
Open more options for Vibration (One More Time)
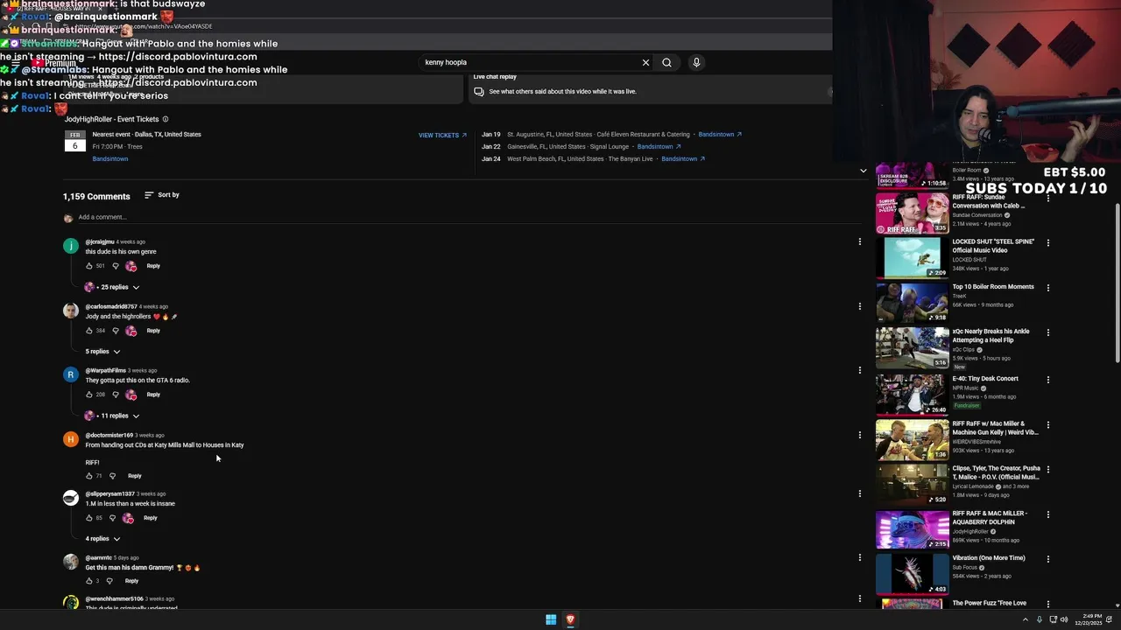tap(1048, 559)
